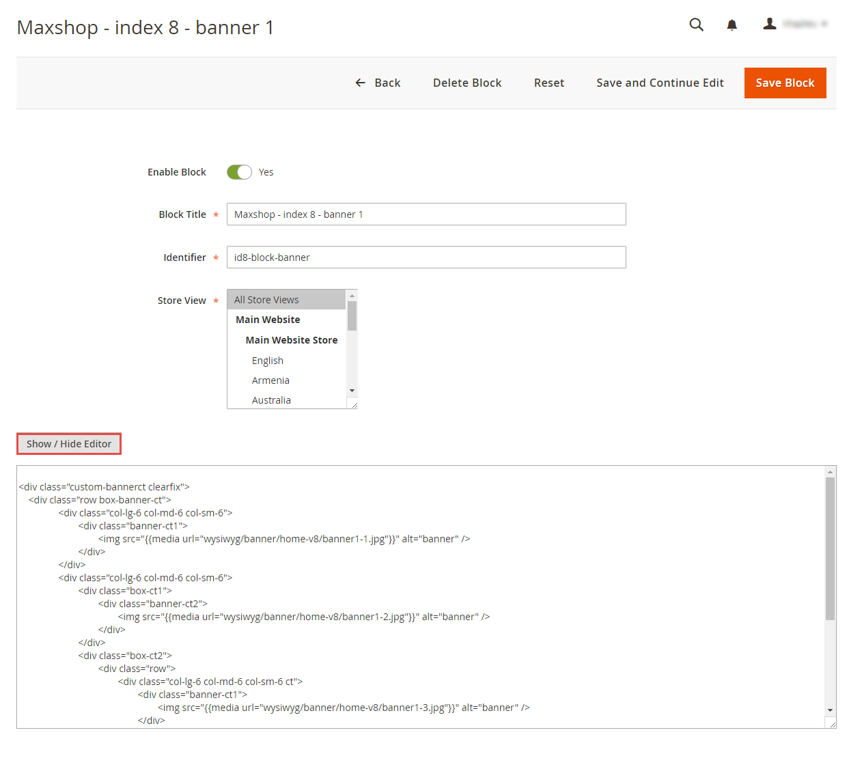
Task: Open the notifications bell
Action: (x=732, y=25)
